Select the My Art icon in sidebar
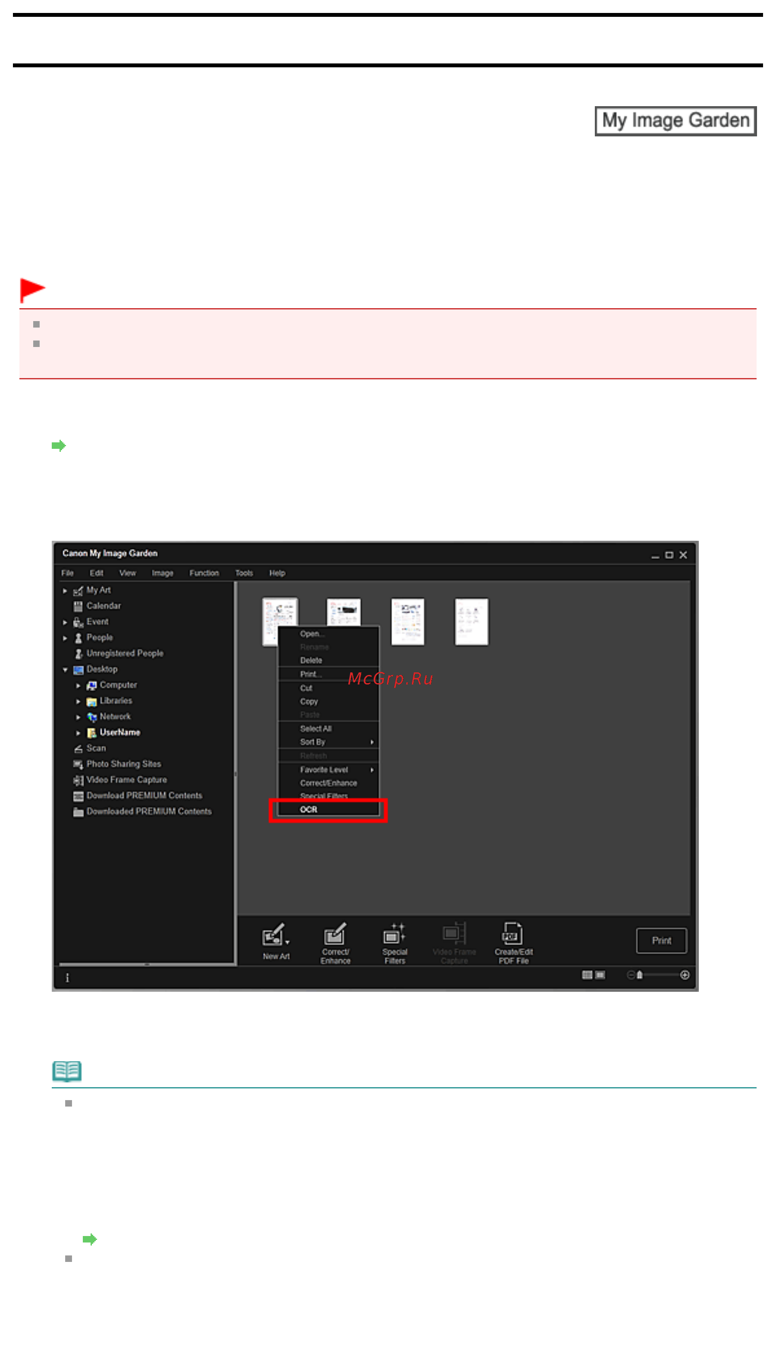776x1356 pixels. 79,591
